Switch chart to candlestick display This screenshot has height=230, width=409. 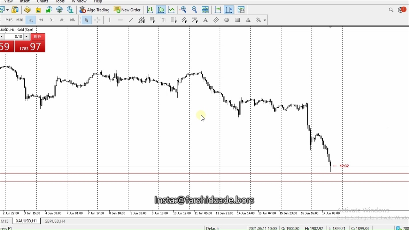(x=161, y=10)
